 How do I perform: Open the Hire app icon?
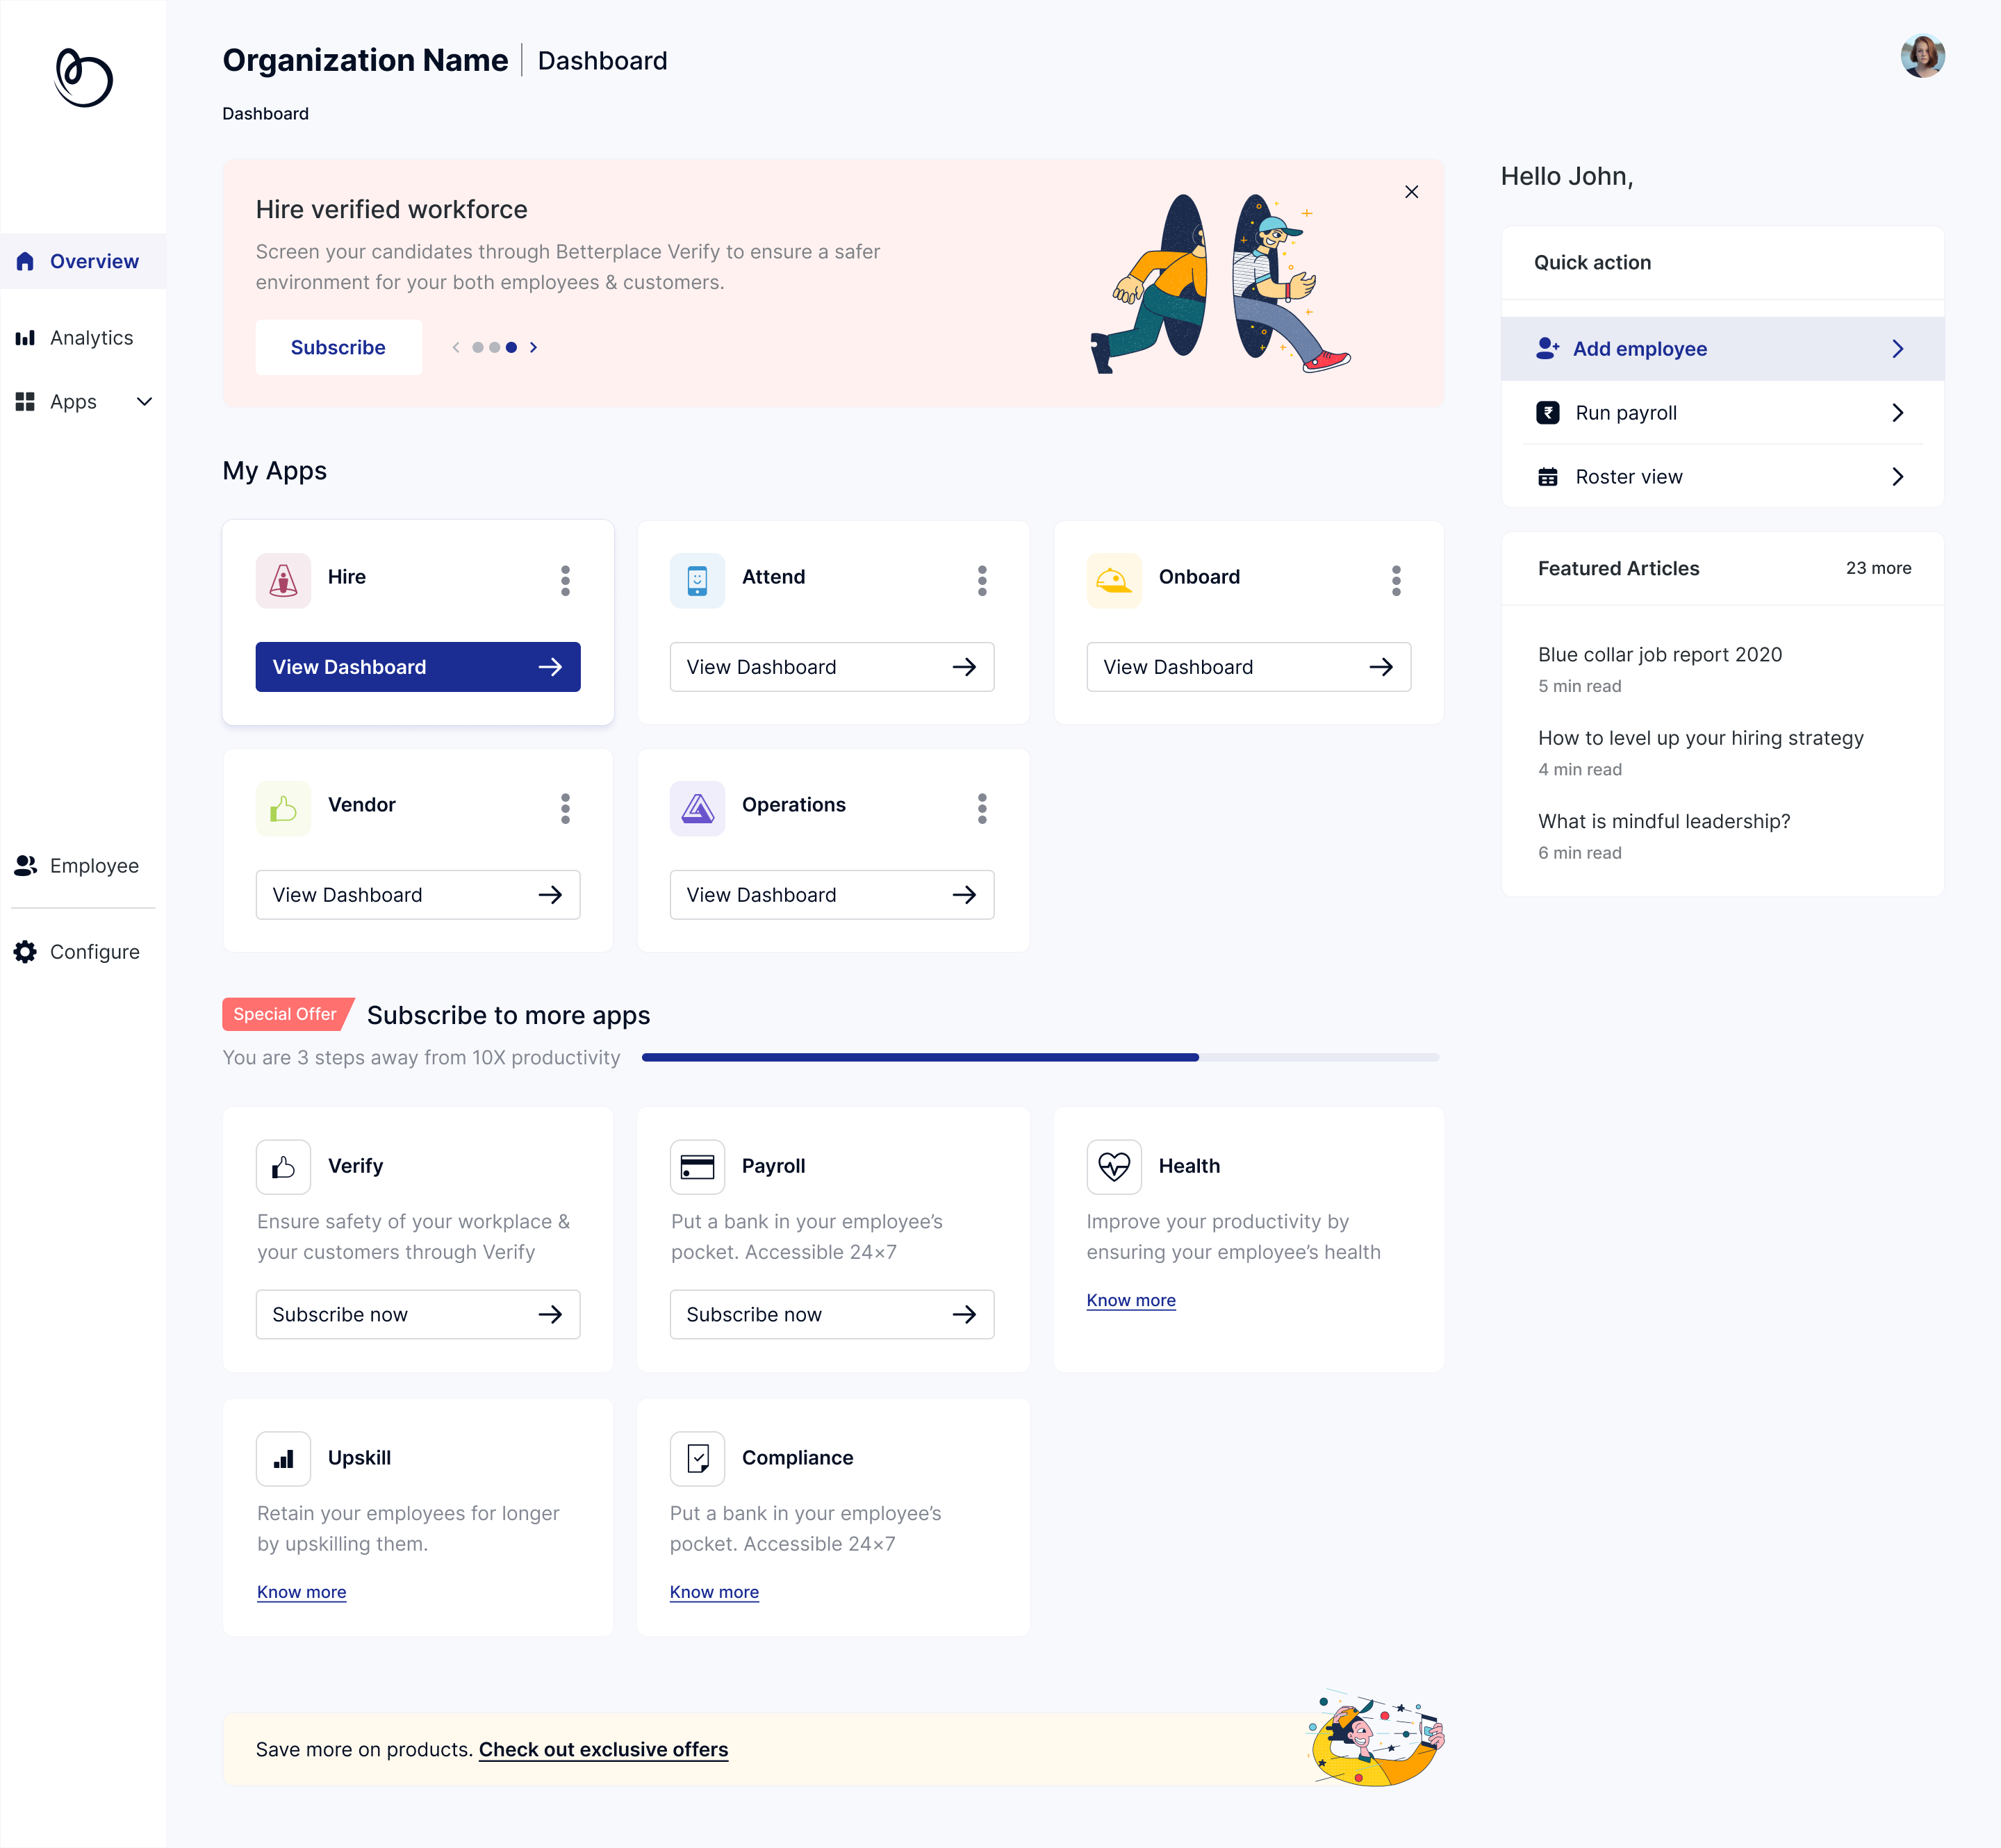[283, 579]
